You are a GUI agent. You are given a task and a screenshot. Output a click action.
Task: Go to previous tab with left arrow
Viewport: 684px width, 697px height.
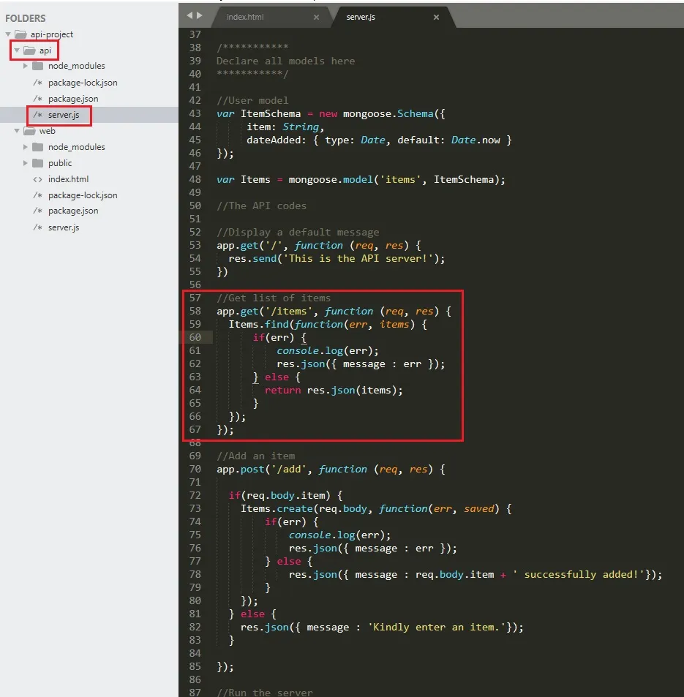190,15
